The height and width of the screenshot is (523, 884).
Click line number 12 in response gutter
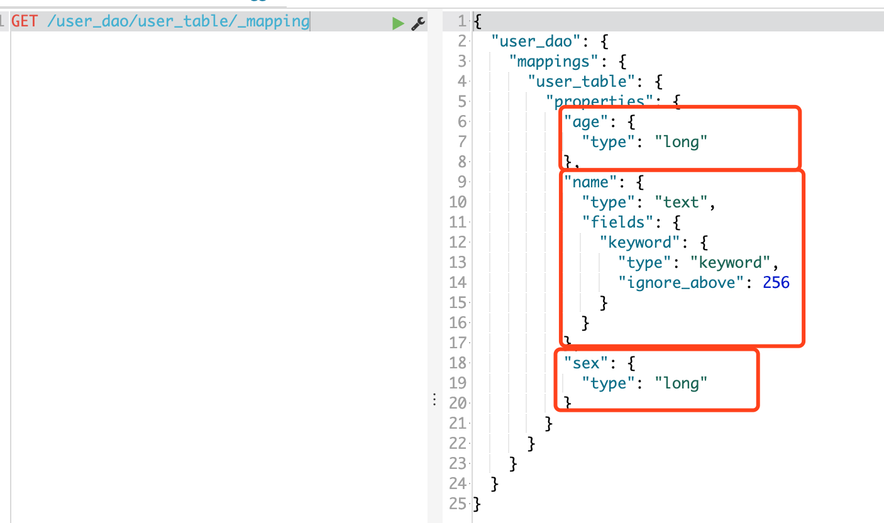[458, 243]
